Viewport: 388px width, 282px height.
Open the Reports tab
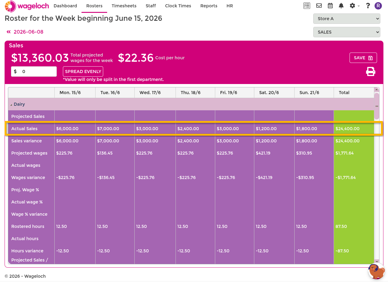coord(209,6)
